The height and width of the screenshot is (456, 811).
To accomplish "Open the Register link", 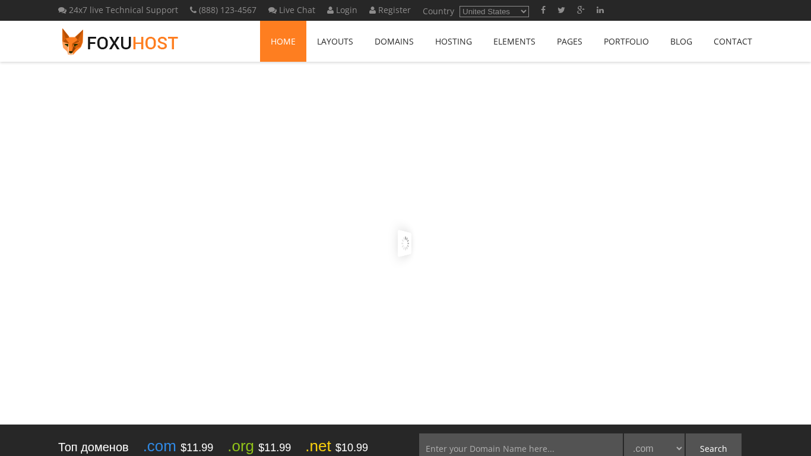I will click(x=390, y=10).
